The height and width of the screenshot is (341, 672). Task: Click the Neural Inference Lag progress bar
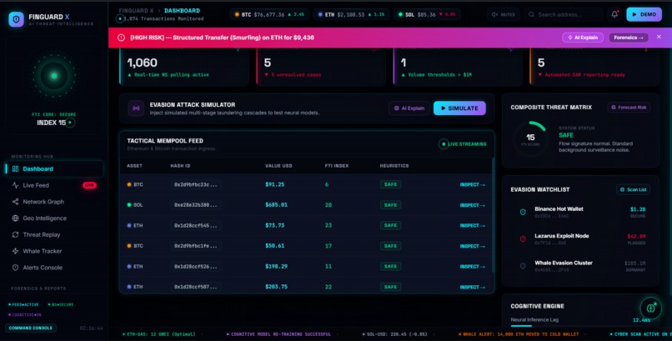coord(580,326)
